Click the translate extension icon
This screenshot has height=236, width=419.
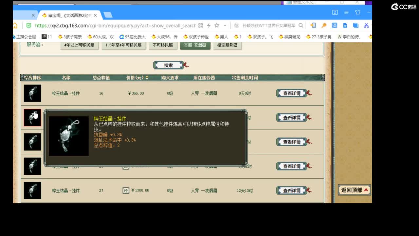(335, 26)
